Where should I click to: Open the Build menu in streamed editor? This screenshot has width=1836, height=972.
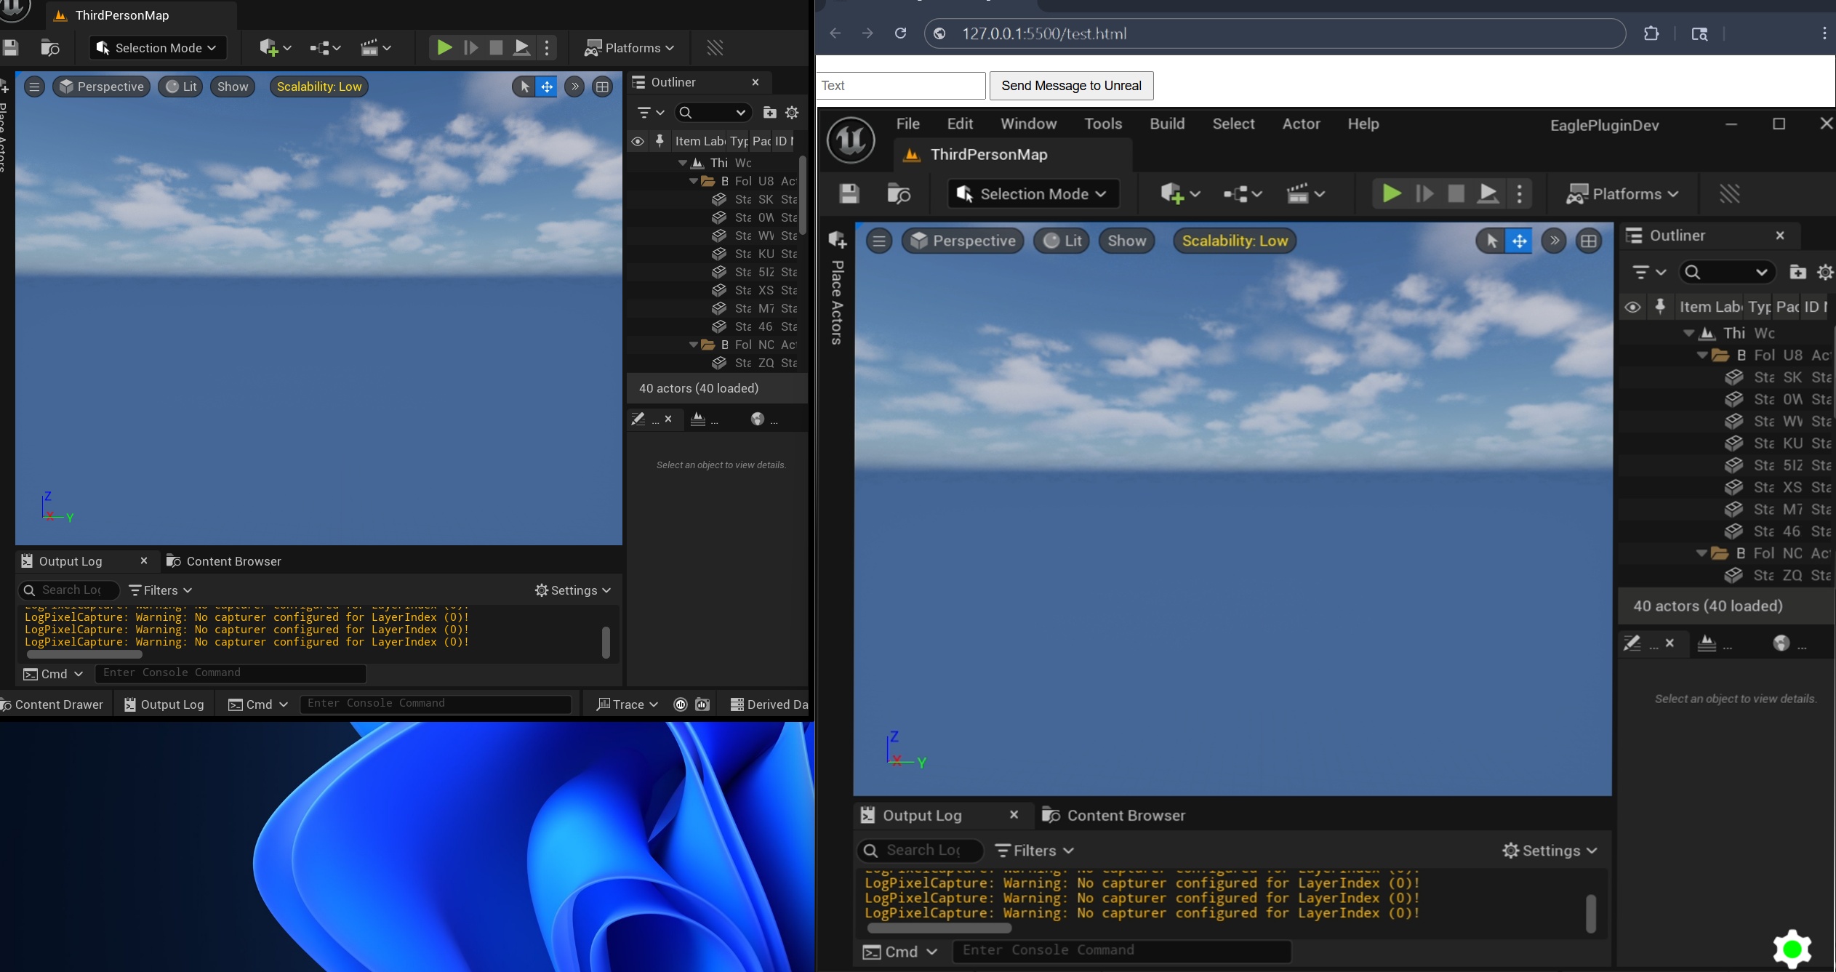click(x=1166, y=124)
